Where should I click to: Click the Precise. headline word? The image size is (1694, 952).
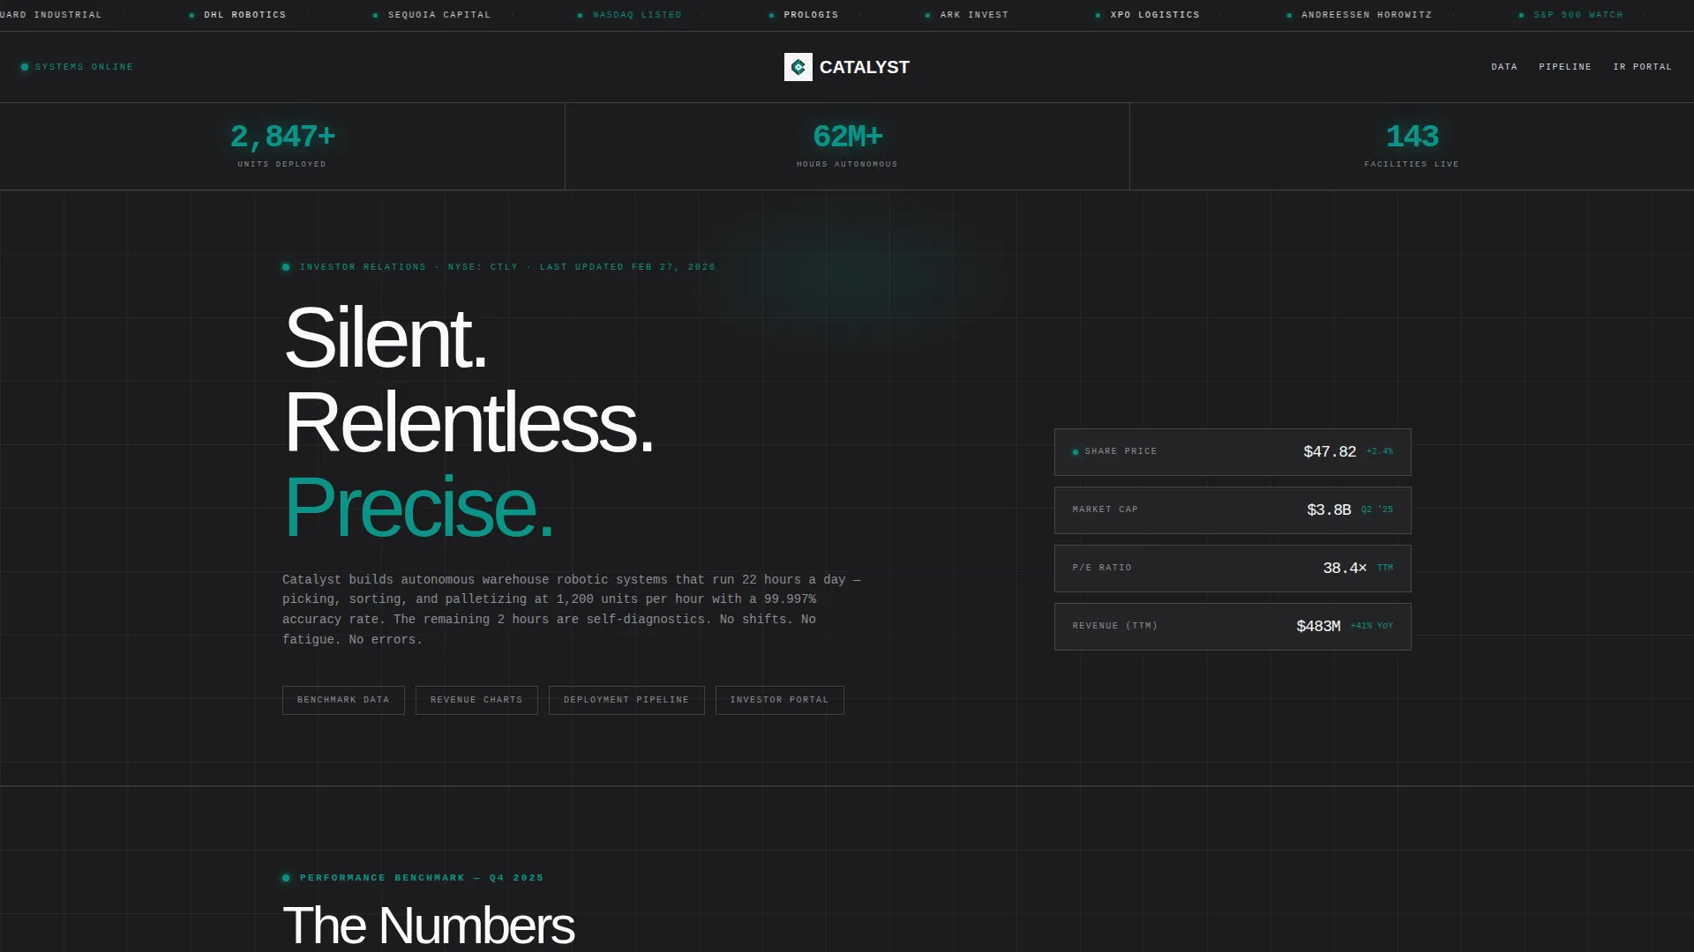[419, 507]
